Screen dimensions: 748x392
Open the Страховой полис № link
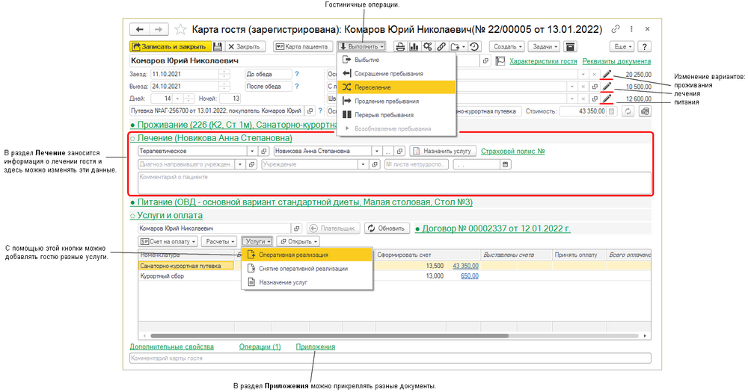coord(512,151)
